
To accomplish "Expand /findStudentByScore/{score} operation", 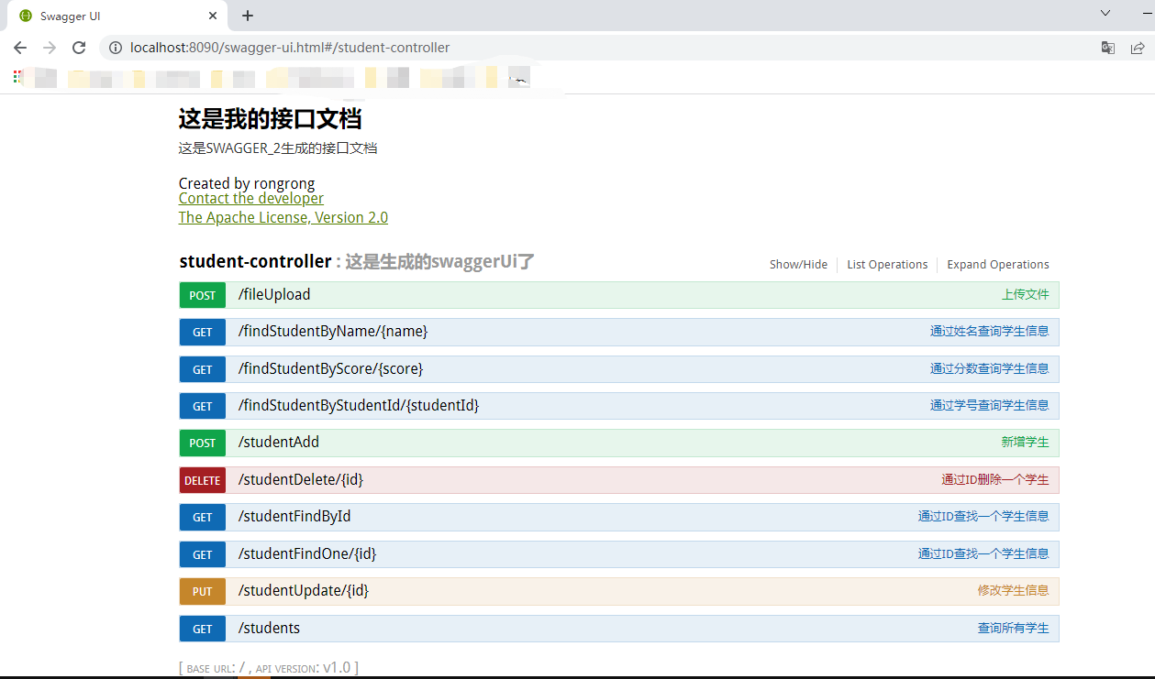I will tap(330, 369).
